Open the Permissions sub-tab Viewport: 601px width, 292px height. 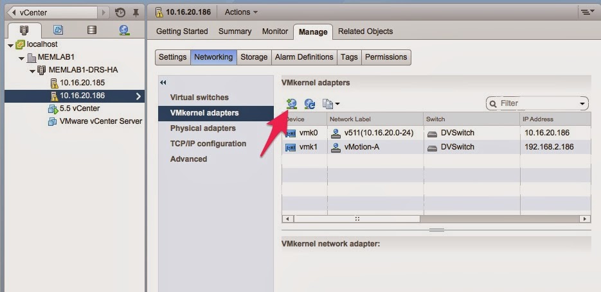coord(386,57)
